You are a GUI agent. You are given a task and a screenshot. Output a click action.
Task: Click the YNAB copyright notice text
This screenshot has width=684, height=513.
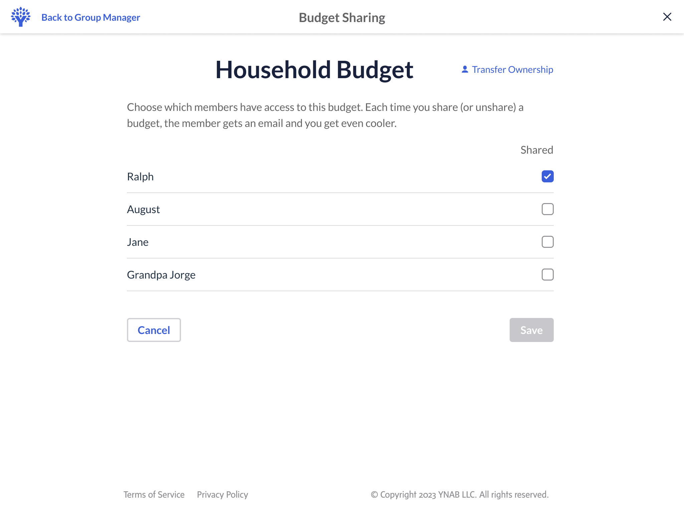click(460, 495)
